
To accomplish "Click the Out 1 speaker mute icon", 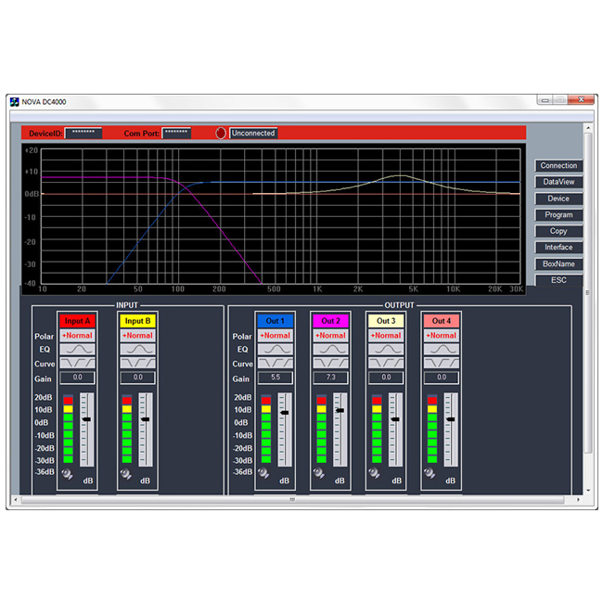I will 264,473.
